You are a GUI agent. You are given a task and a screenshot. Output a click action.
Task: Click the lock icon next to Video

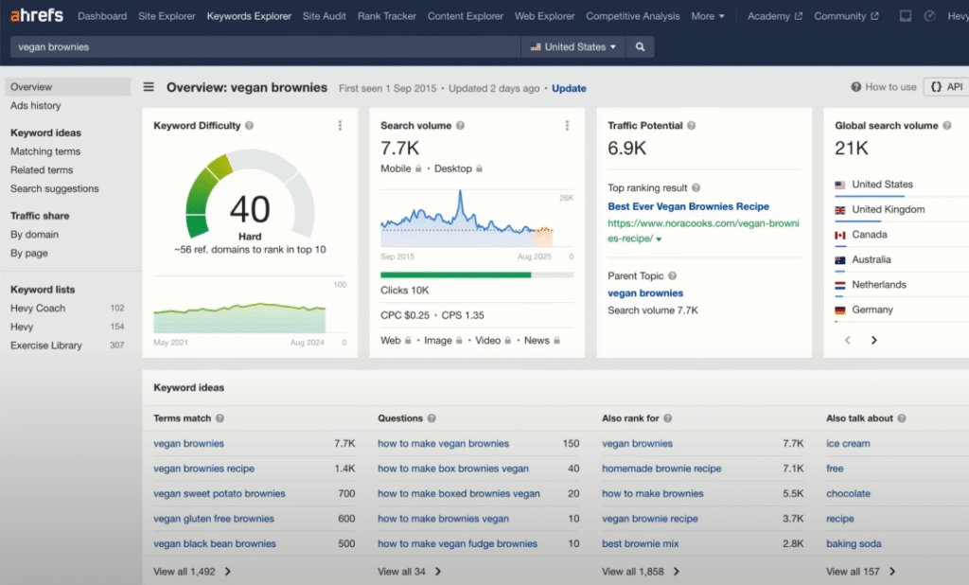[x=507, y=341]
